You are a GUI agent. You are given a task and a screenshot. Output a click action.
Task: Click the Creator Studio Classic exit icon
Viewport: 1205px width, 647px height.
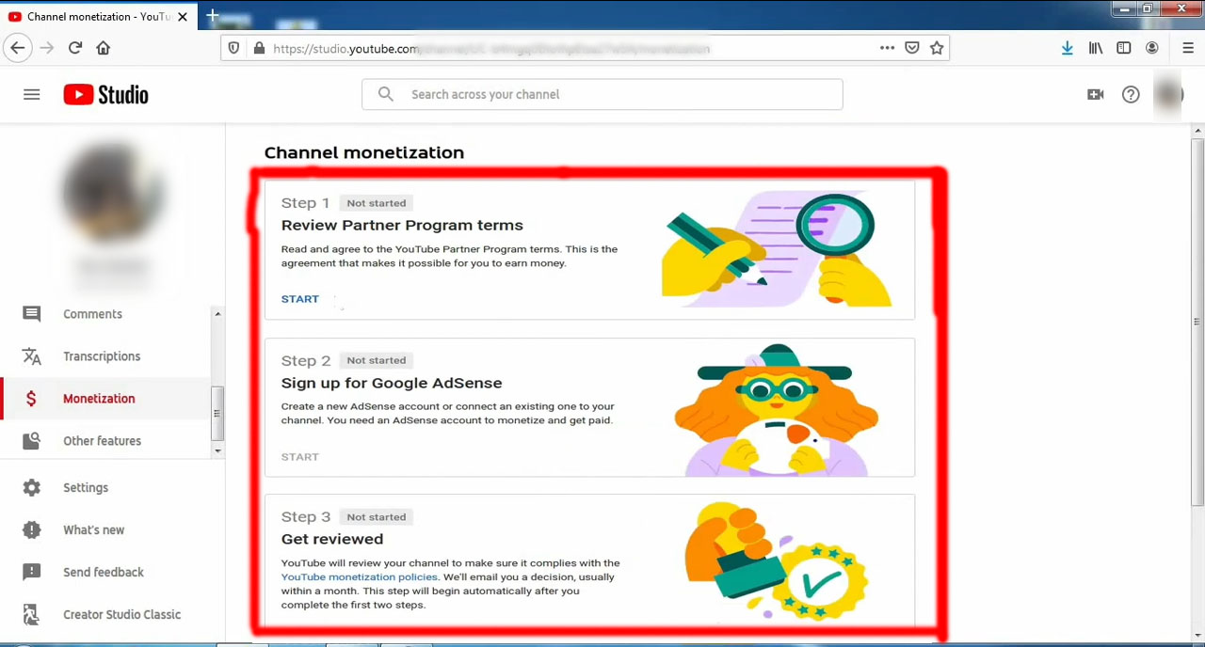31,615
